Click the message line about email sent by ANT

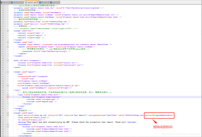pos(77,122)
